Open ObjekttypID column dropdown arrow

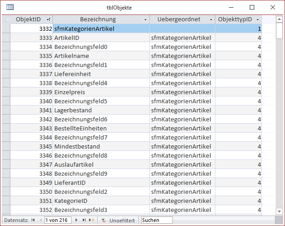tap(257, 20)
